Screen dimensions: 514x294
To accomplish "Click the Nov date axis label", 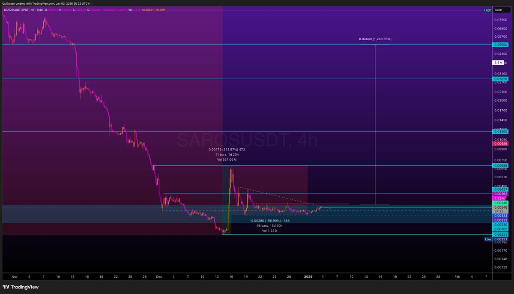I will pyautogui.click(x=14, y=277).
